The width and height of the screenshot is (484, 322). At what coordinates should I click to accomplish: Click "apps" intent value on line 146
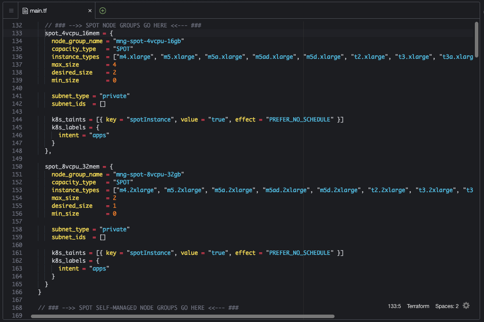pyautogui.click(x=99, y=135)
